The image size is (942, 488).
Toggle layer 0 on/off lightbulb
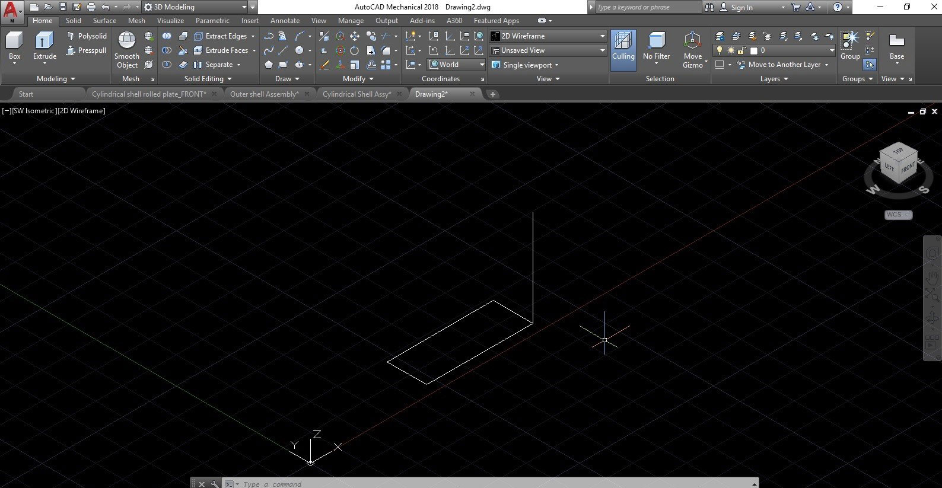point(720,50)
